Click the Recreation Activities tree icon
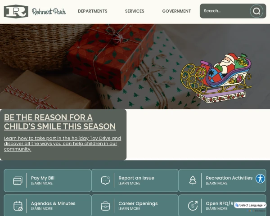Image resolution: width=270 pixels, height=216 pixels. (x=193, y=180)
